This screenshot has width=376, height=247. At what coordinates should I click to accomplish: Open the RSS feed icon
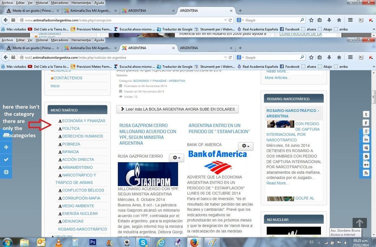click(x=366, y=173)
